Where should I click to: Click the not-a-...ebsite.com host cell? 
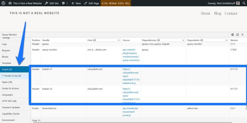click(x=97, y=50)
